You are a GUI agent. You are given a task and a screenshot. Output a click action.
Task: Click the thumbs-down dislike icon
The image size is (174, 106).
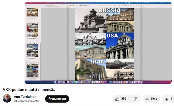pos(135,99)
